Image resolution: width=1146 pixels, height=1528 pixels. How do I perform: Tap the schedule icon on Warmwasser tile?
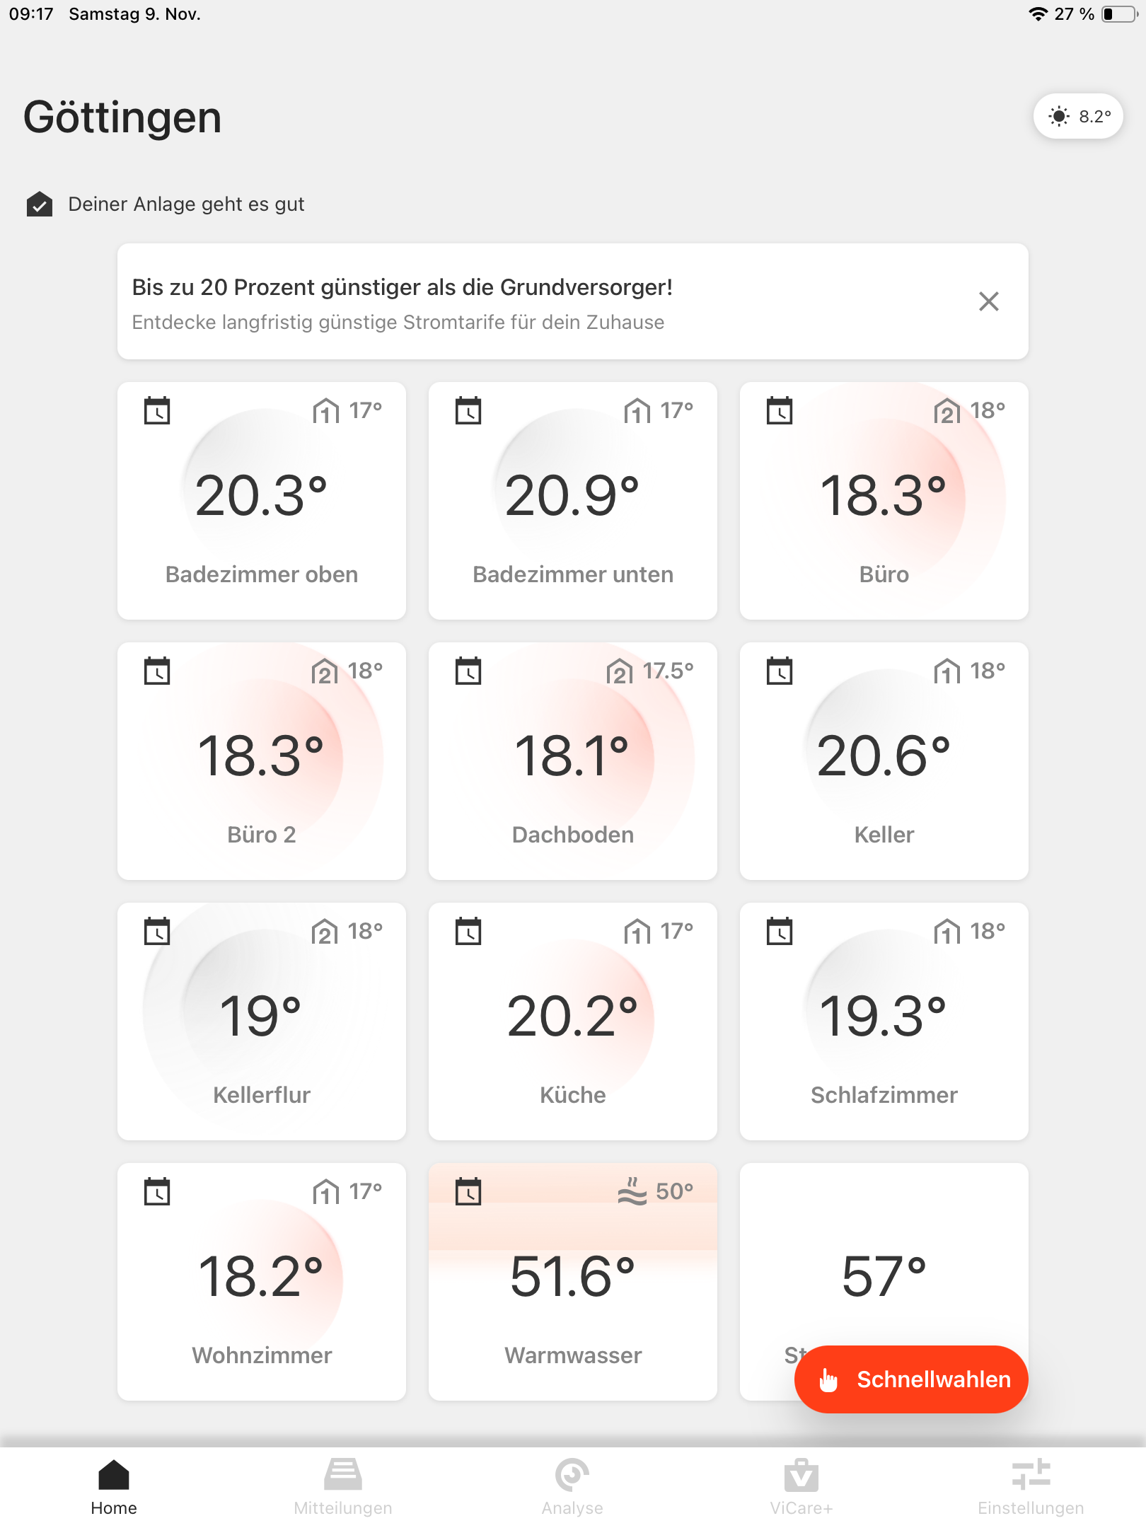(x=468, y=1191)
